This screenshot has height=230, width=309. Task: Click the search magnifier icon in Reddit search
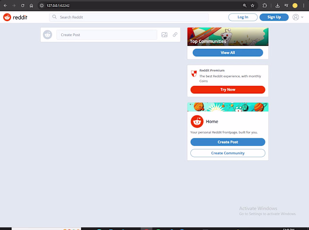tap(54, 17)
